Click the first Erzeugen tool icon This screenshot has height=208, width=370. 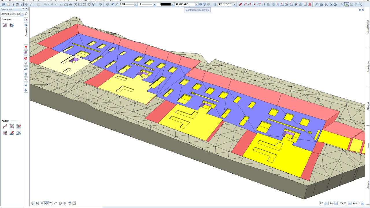tap(5, 25)
